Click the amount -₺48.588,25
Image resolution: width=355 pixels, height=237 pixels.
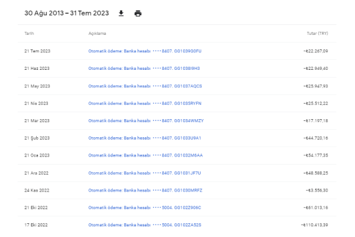click(316, 173)
